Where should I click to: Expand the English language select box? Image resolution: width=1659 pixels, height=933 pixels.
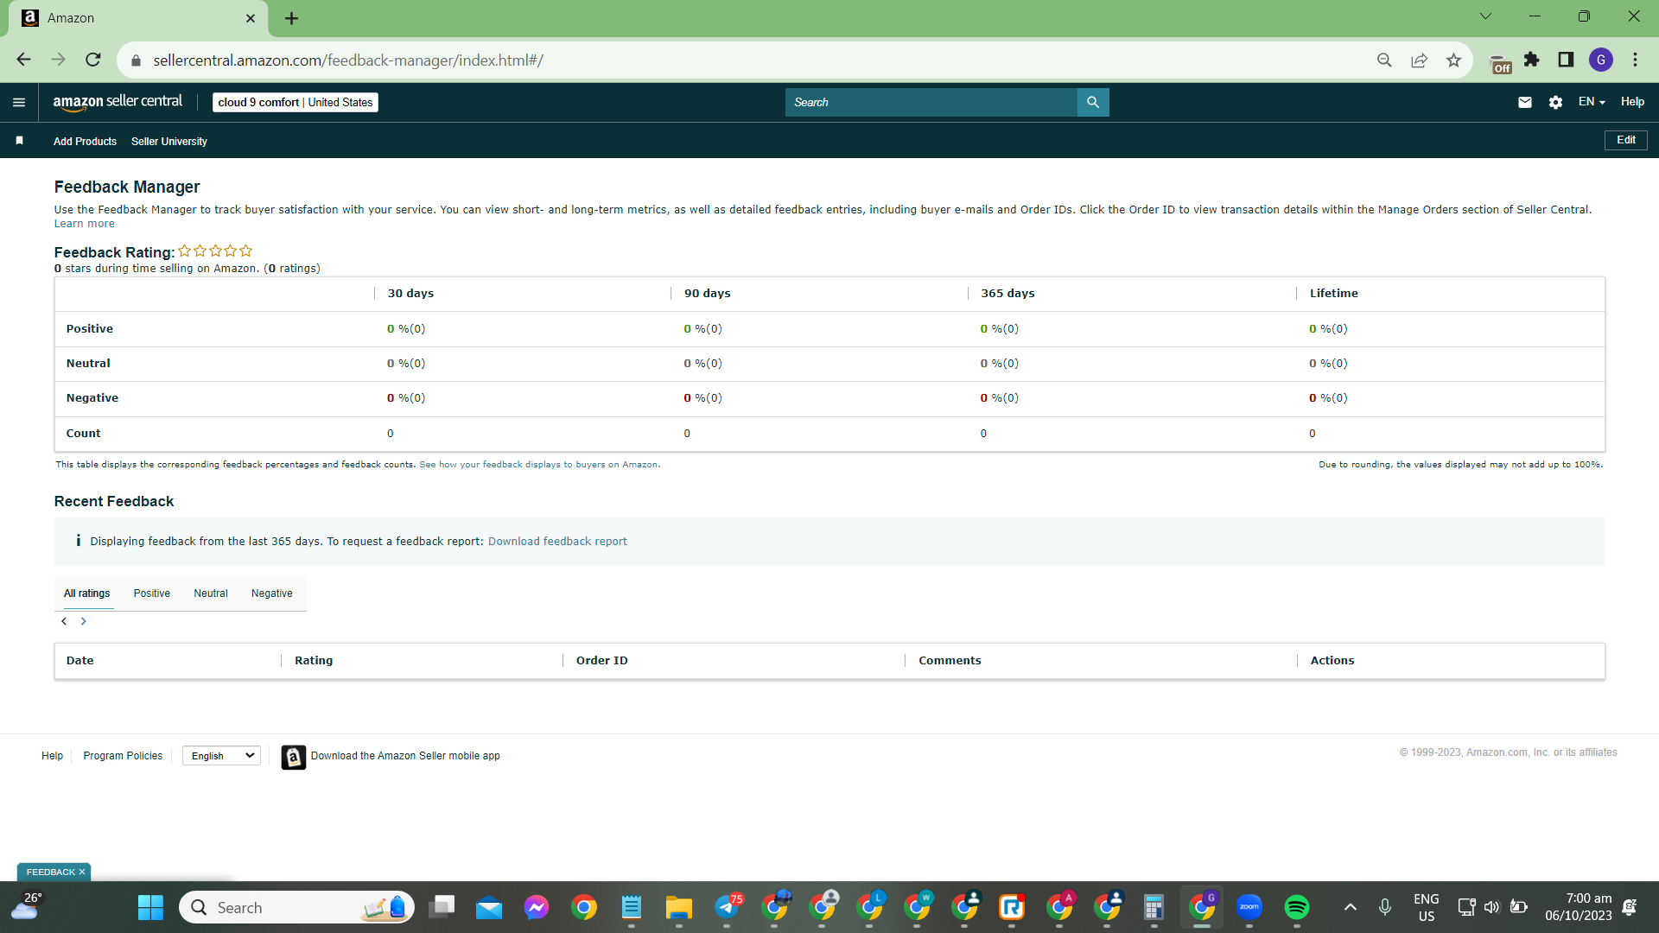point(222,756)
